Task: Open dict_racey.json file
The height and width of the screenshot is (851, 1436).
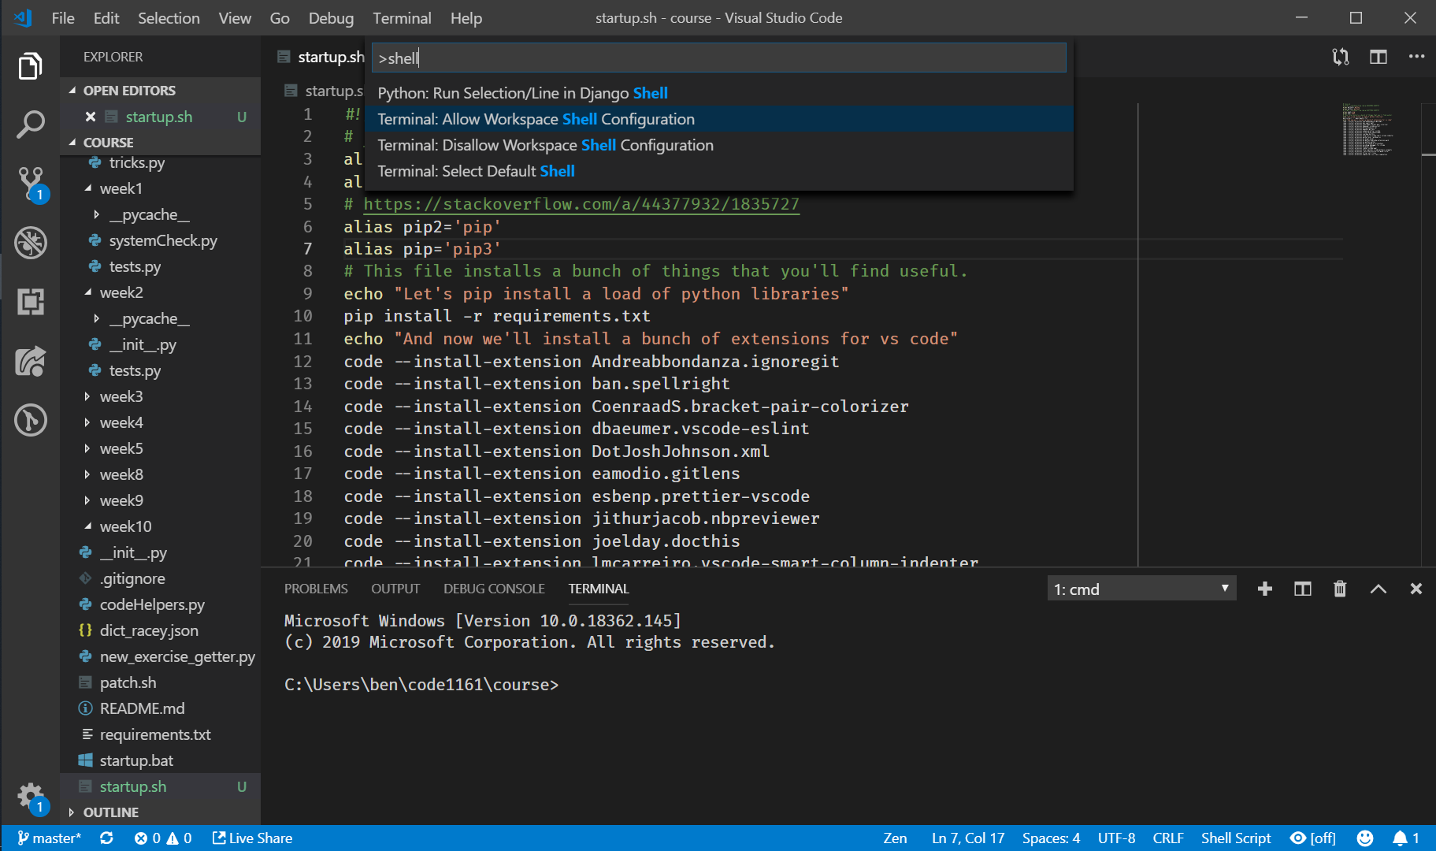Action: [x=149, y=630]
